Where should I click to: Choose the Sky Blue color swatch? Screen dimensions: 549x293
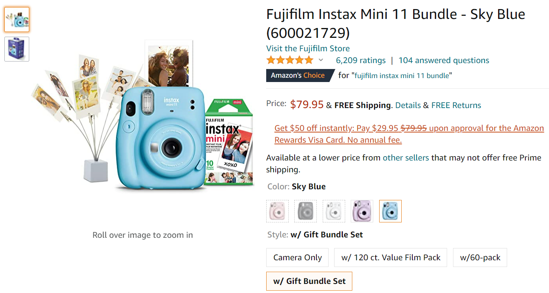point(390,211)
